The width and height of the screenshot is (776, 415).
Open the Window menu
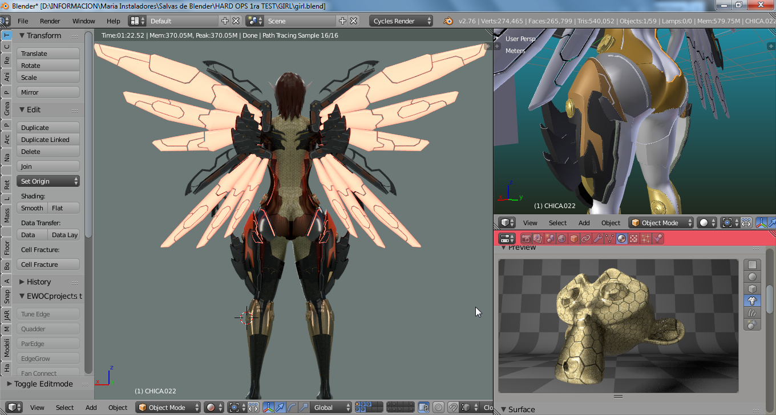[x=84, y=21]
